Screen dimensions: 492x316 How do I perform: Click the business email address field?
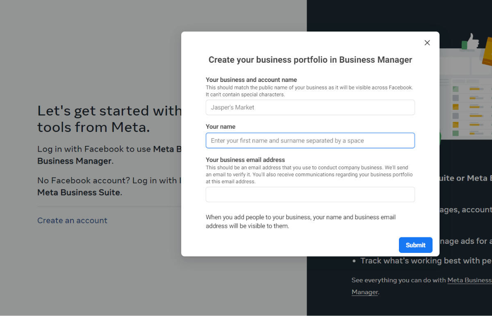[x=310, y=195]
